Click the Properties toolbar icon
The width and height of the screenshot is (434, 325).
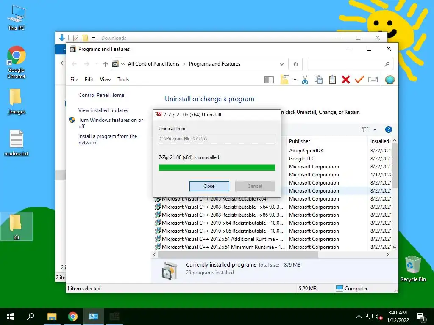[373, 80]
